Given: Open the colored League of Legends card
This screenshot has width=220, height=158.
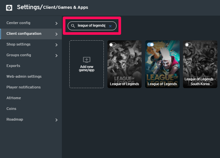Looking at the screenshot, I should 162,64.
